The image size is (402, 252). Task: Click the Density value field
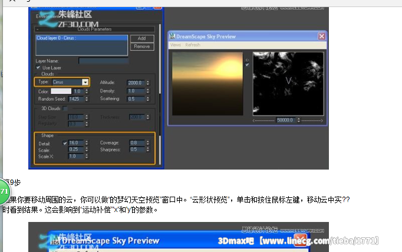click(136, 91)
